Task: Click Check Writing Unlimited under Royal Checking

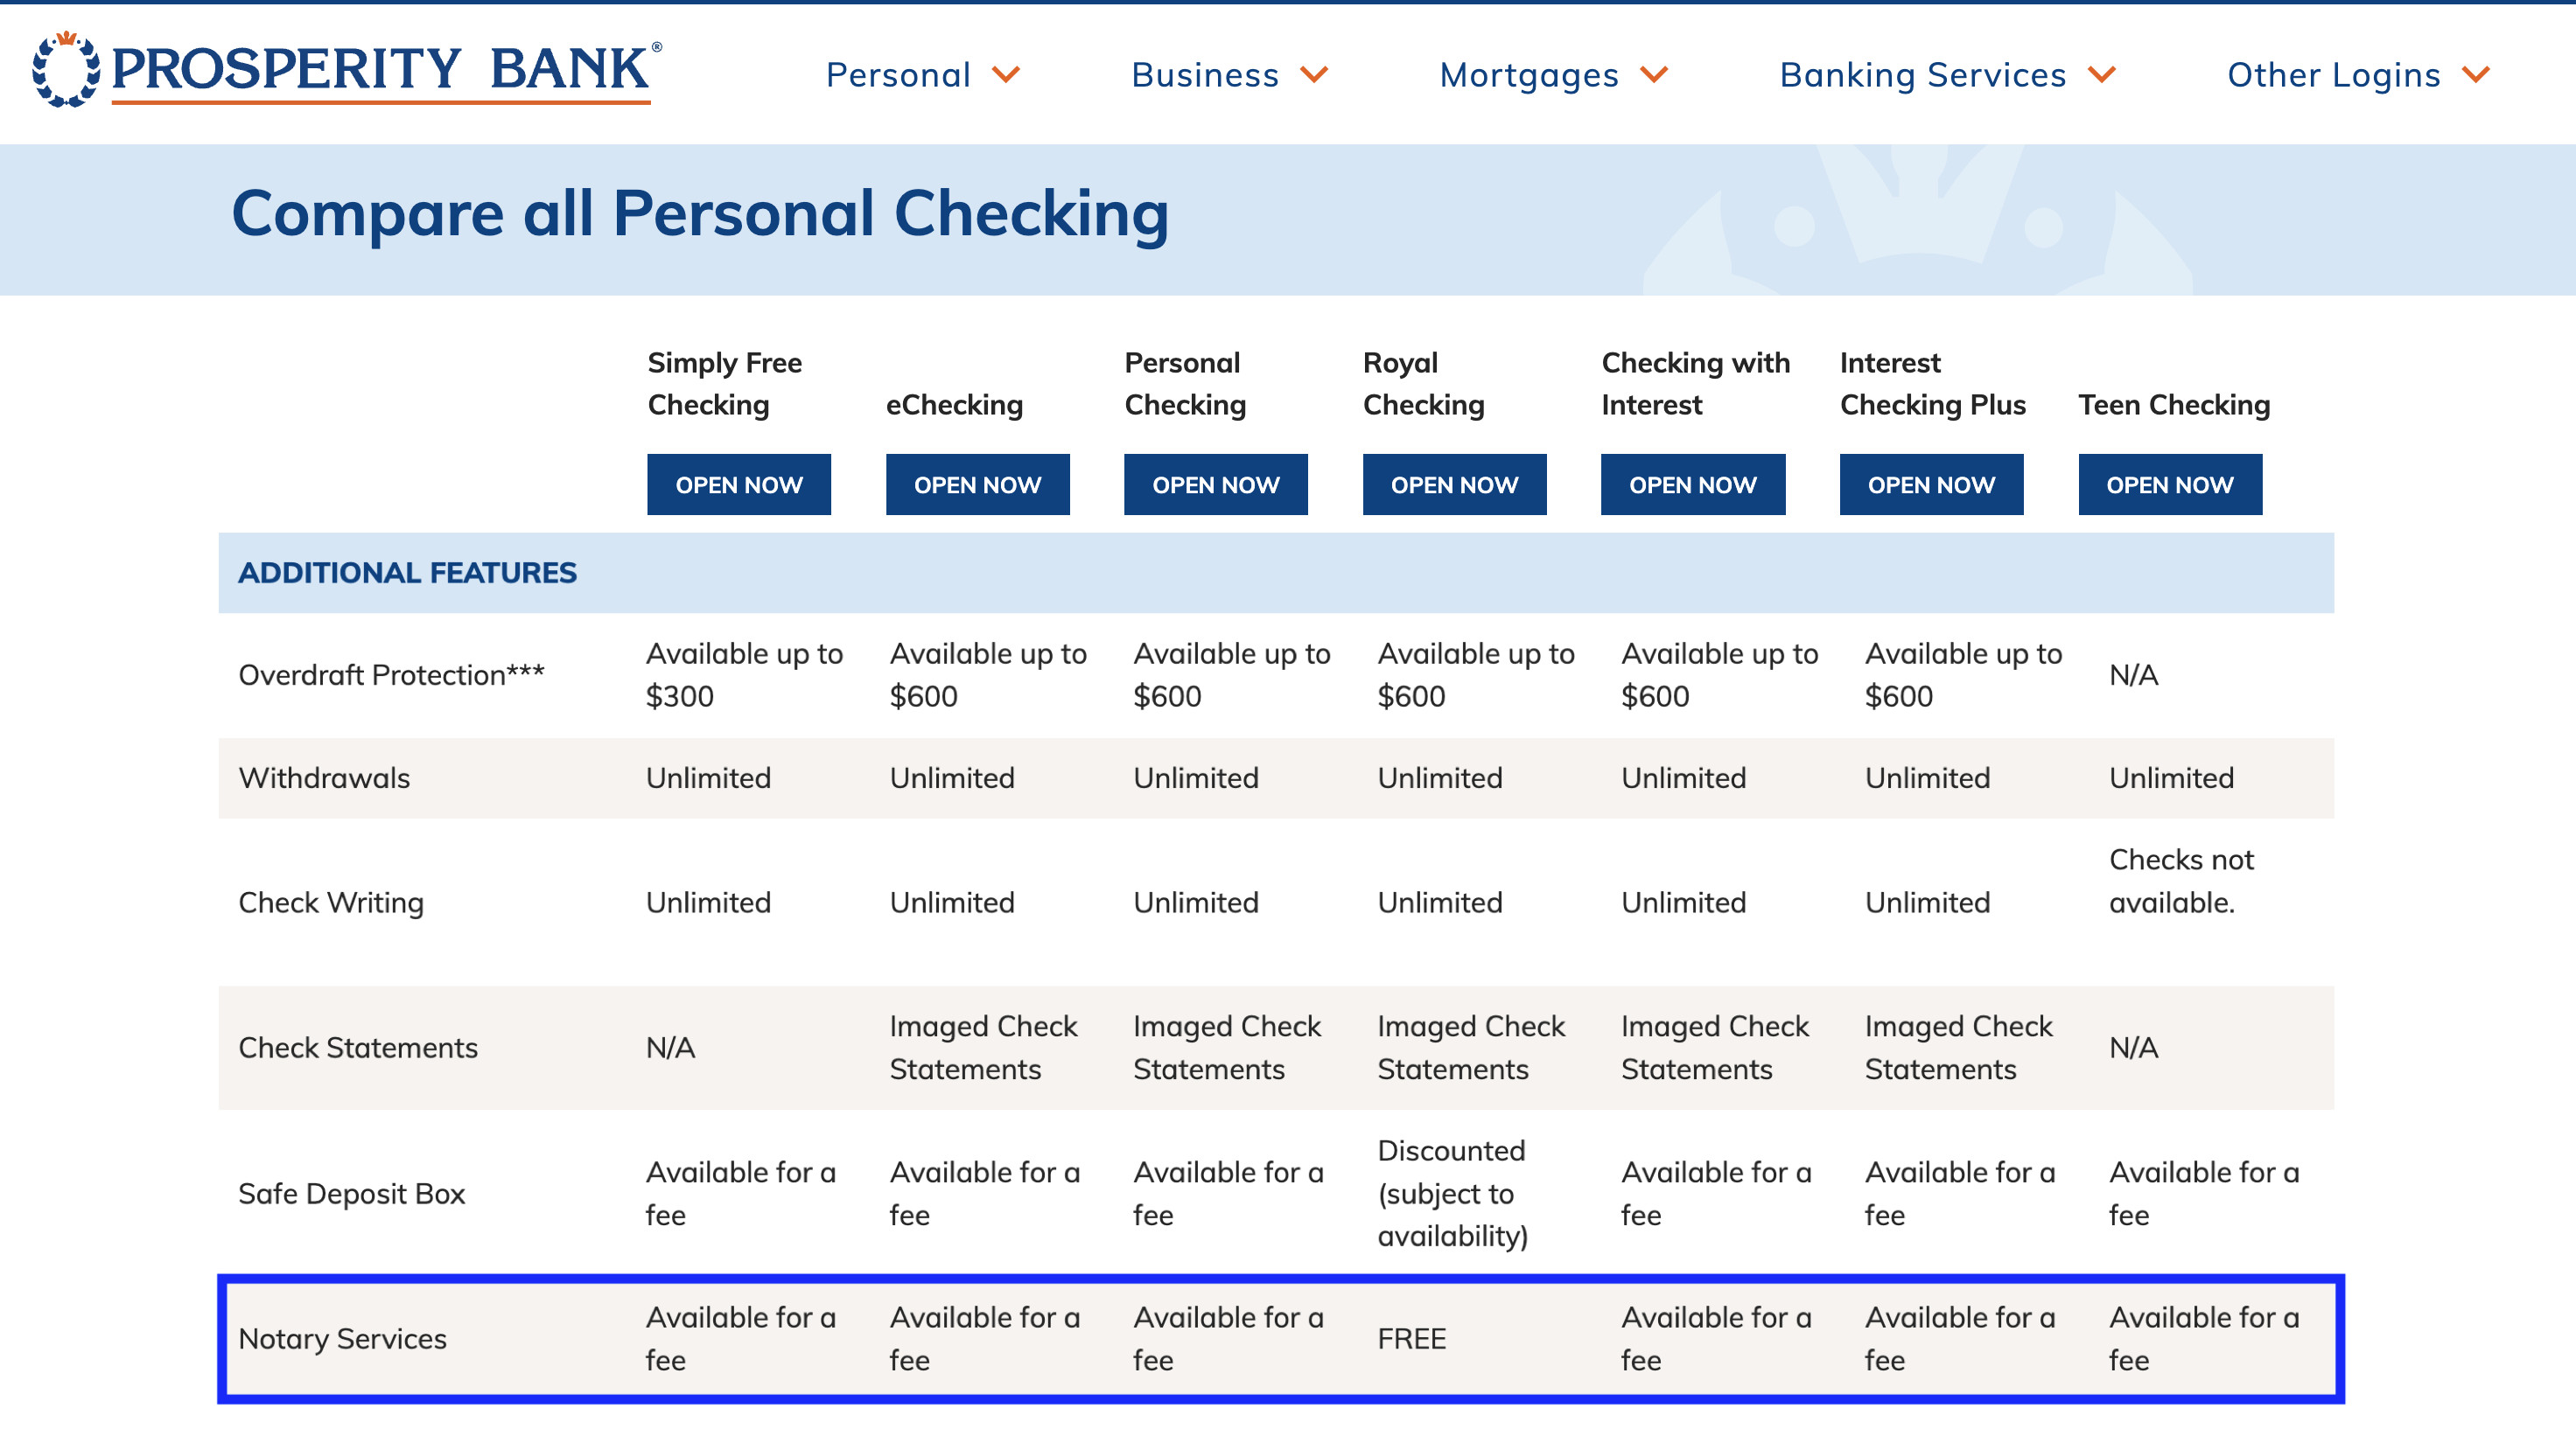Action: (1439, 903)
